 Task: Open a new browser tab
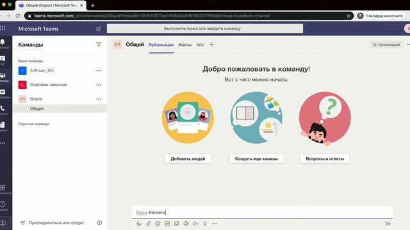92,5
